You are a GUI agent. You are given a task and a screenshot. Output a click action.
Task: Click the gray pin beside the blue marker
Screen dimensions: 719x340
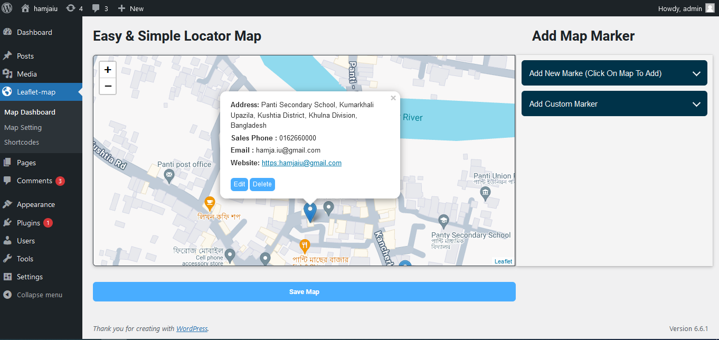click(x=328, y=209)
